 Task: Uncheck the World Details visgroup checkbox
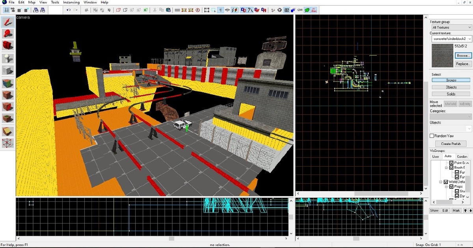pos(446,182)
